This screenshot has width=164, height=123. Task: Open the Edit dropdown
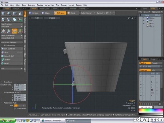[12, 69]
